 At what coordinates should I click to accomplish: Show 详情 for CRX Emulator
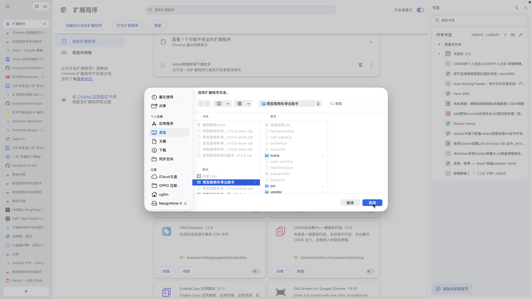click(x=166, y=271)
